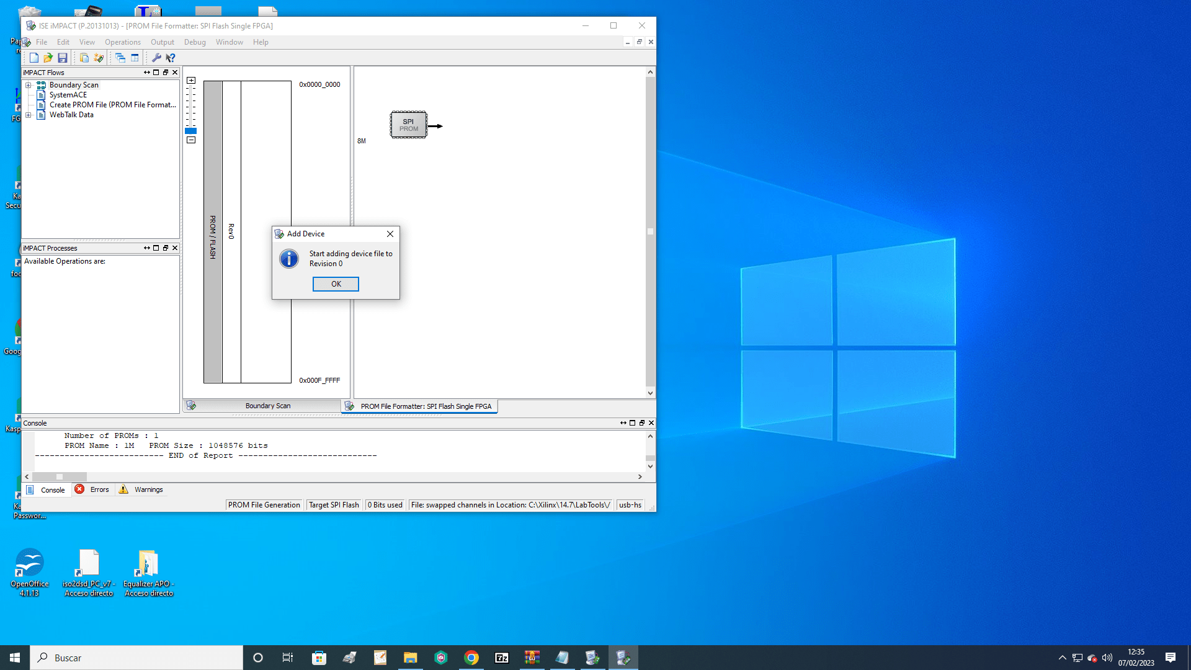Click the SystemACE document icon
This screenshot has width=1191, height=670.
[x=41, y=95]
